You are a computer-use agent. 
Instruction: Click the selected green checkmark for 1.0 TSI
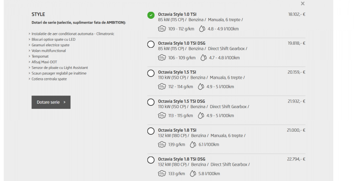151,15
